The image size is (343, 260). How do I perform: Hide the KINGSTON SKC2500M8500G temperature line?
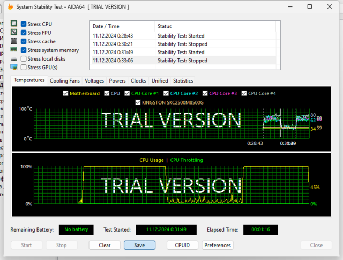[x=138, y=102]
